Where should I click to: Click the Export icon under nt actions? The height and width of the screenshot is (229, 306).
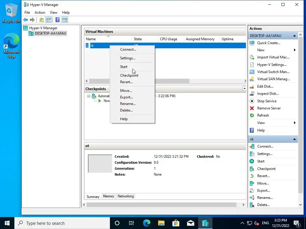click(x=252, y=191)
